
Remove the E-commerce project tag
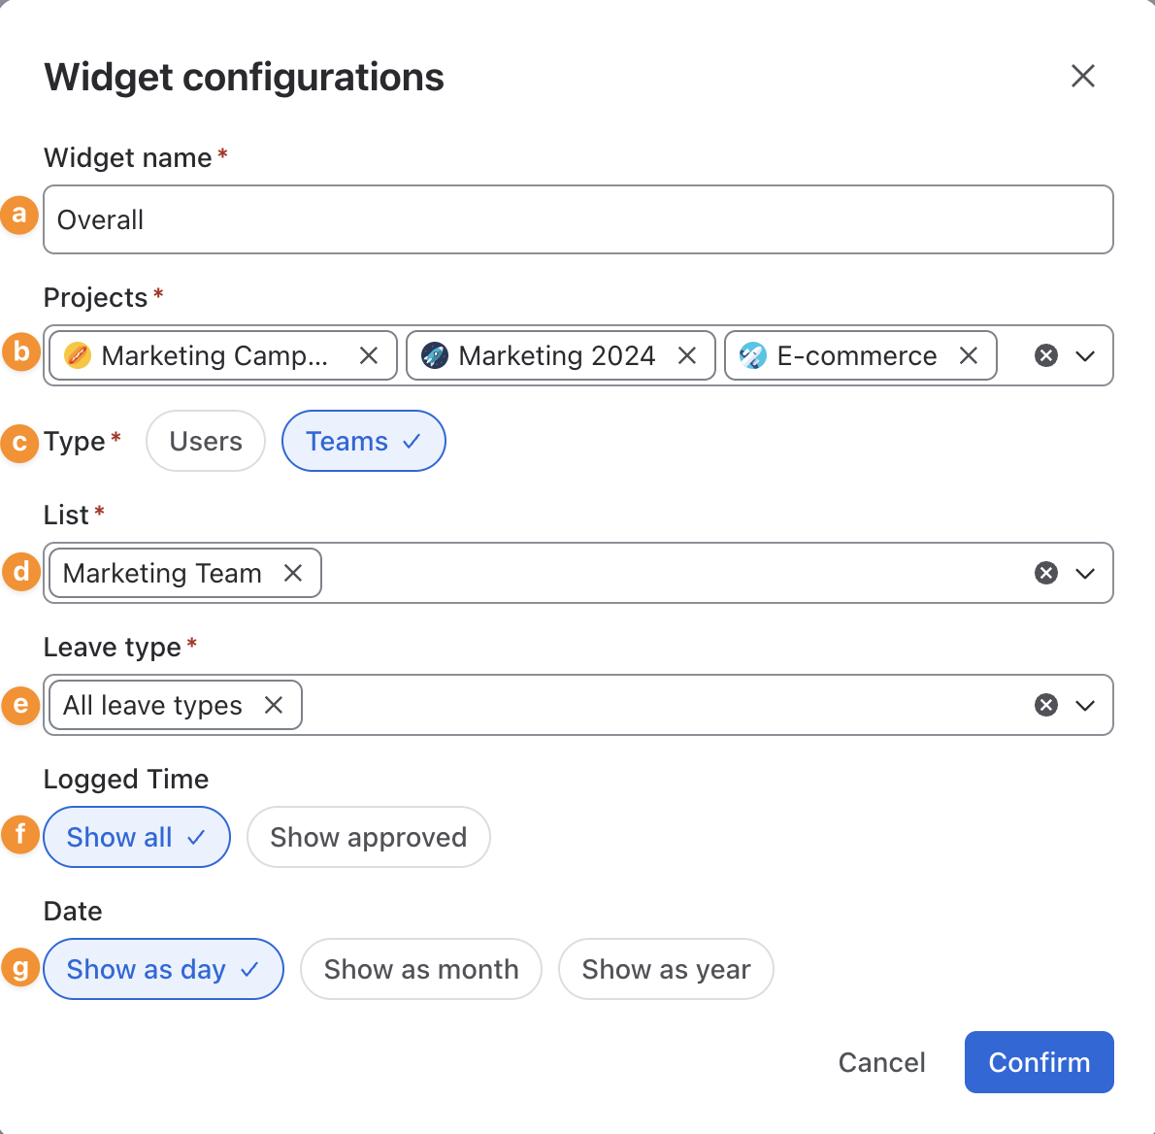[x=968, y=356]
